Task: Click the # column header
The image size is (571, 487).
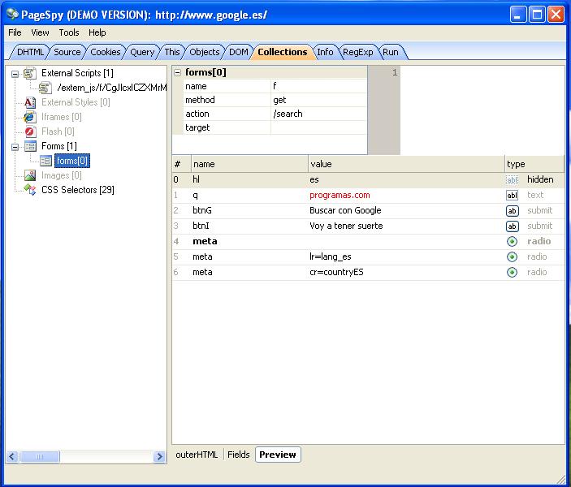Action: (x=181, y=164)
